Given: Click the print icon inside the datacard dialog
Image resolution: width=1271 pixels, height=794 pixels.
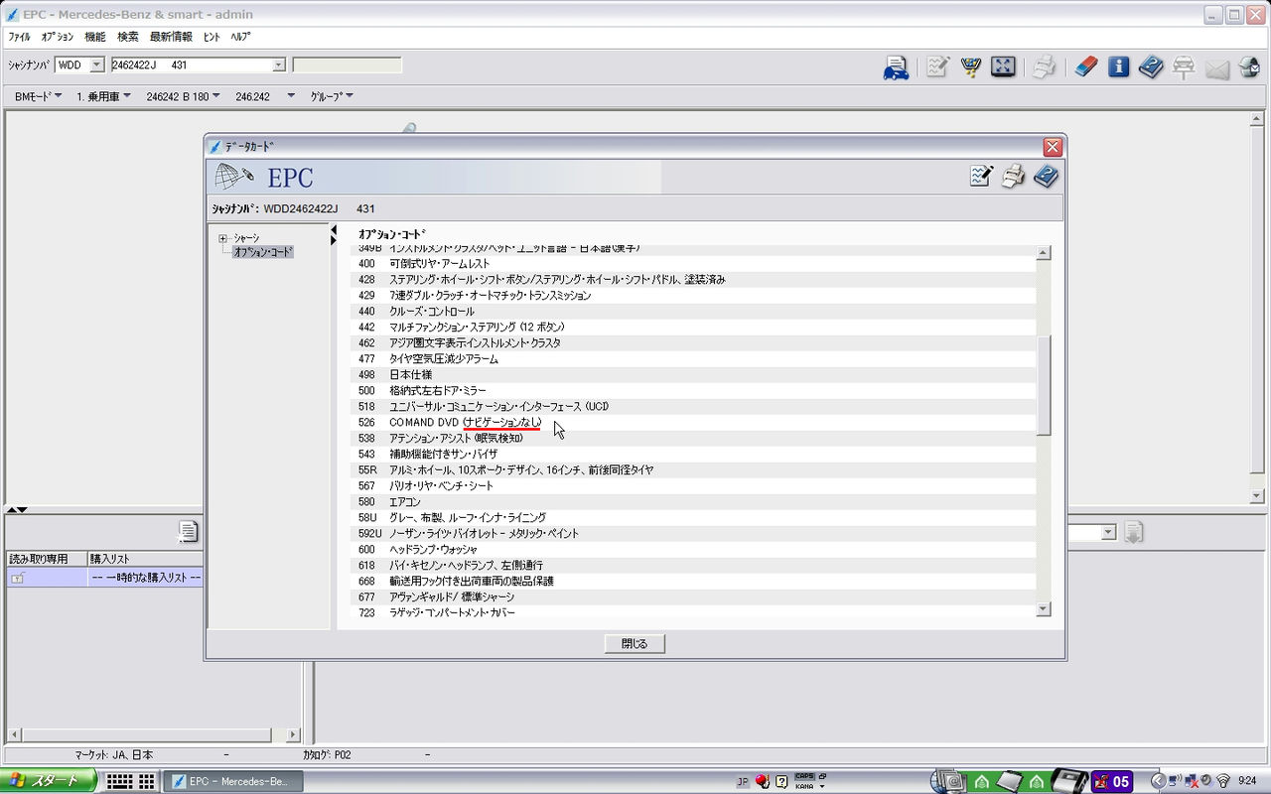Looking at the screenshot, I should click(x=1012, y=177).
